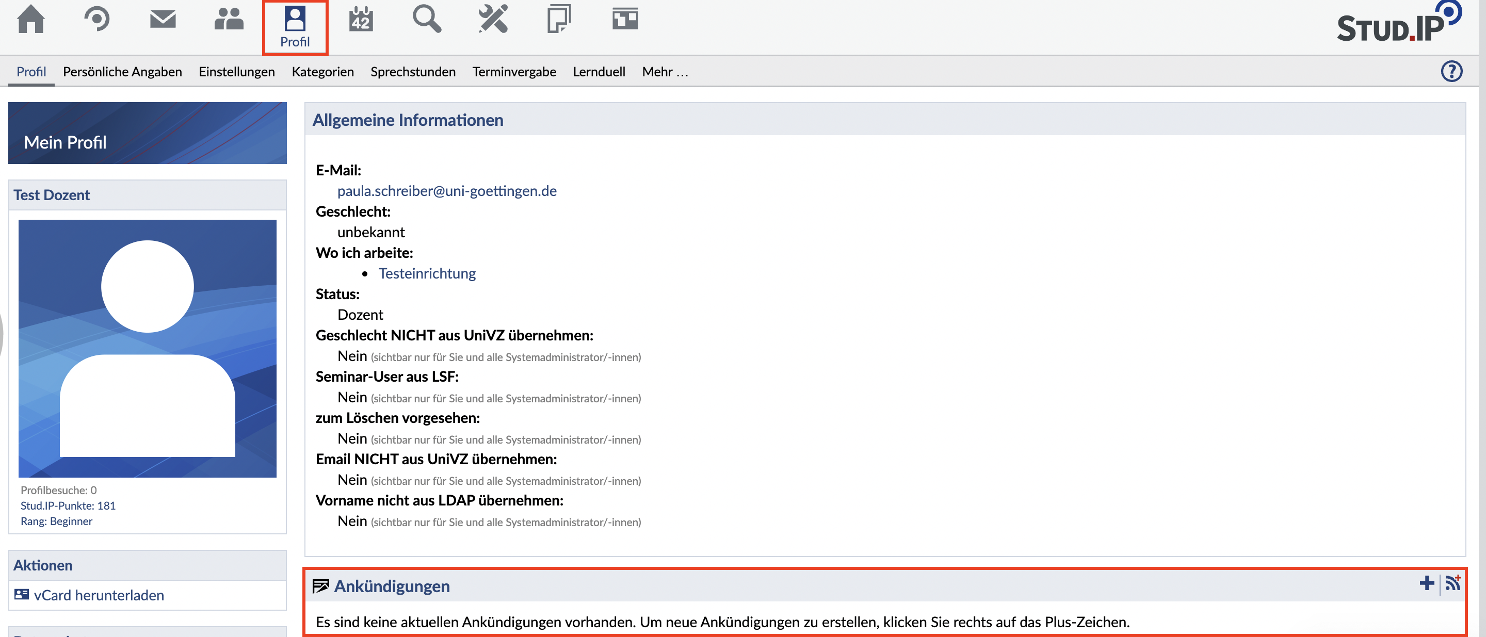
Task: Open the courses circular icon
Action: pyautogui.click(x=97, y=20)
